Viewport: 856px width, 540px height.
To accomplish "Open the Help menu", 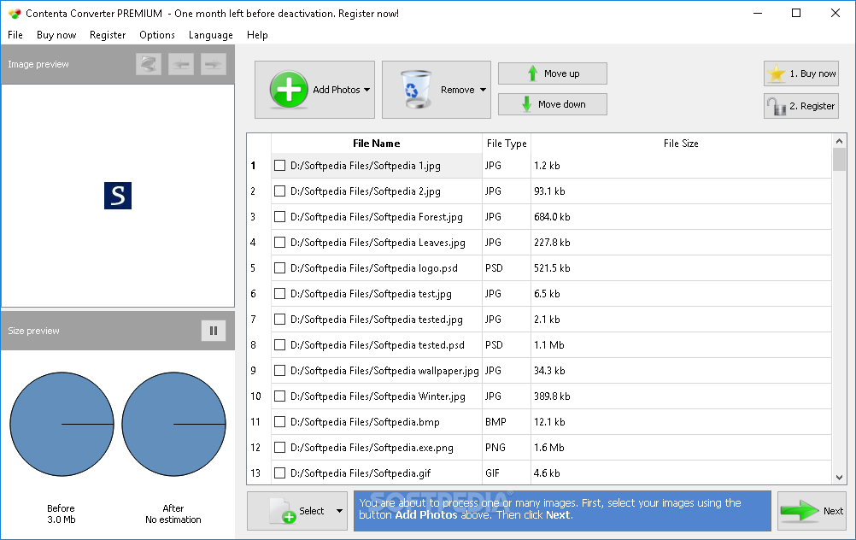I will pos(257,35).
